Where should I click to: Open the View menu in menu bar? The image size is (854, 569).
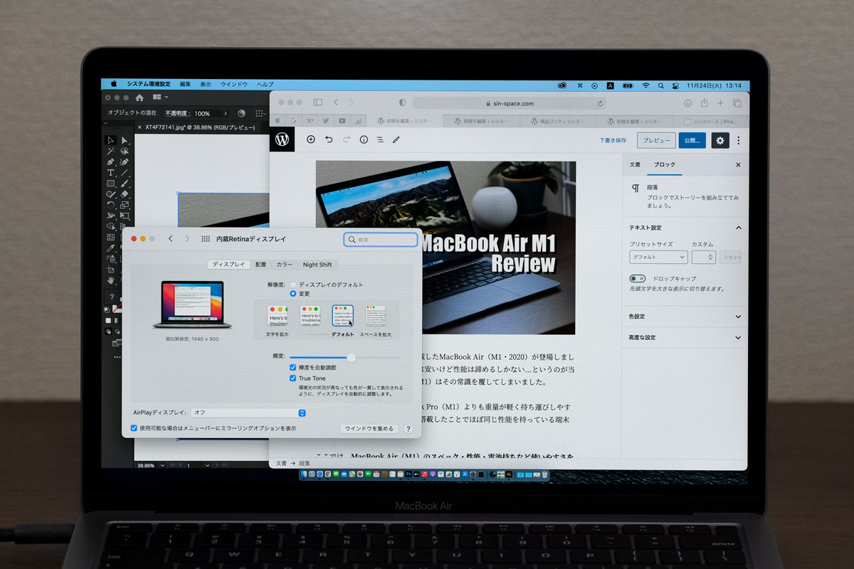tap(206, 85)
